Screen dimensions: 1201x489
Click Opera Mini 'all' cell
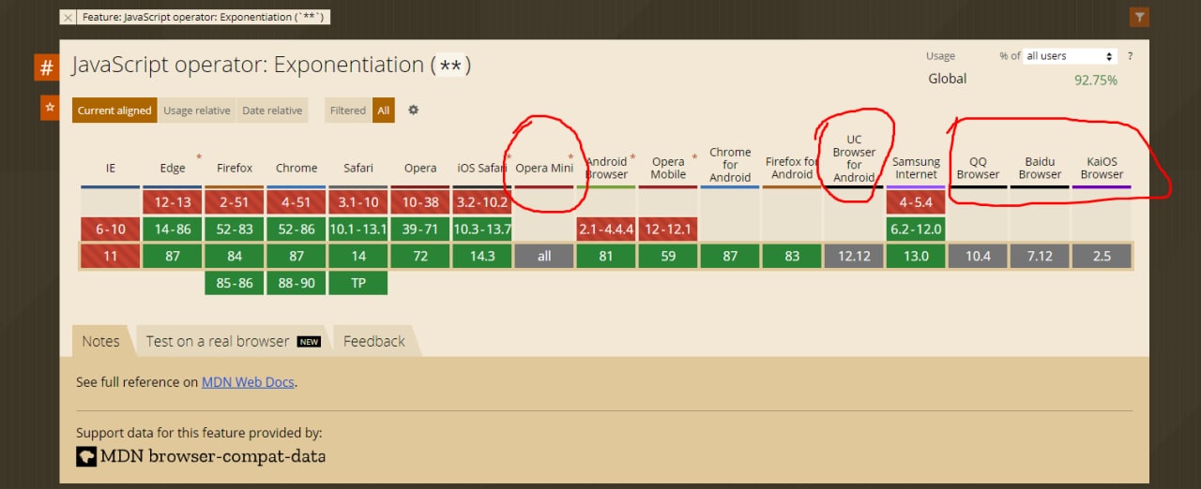[x=544, y=256]
